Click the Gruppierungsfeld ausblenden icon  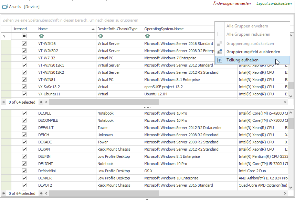point(220,52)
